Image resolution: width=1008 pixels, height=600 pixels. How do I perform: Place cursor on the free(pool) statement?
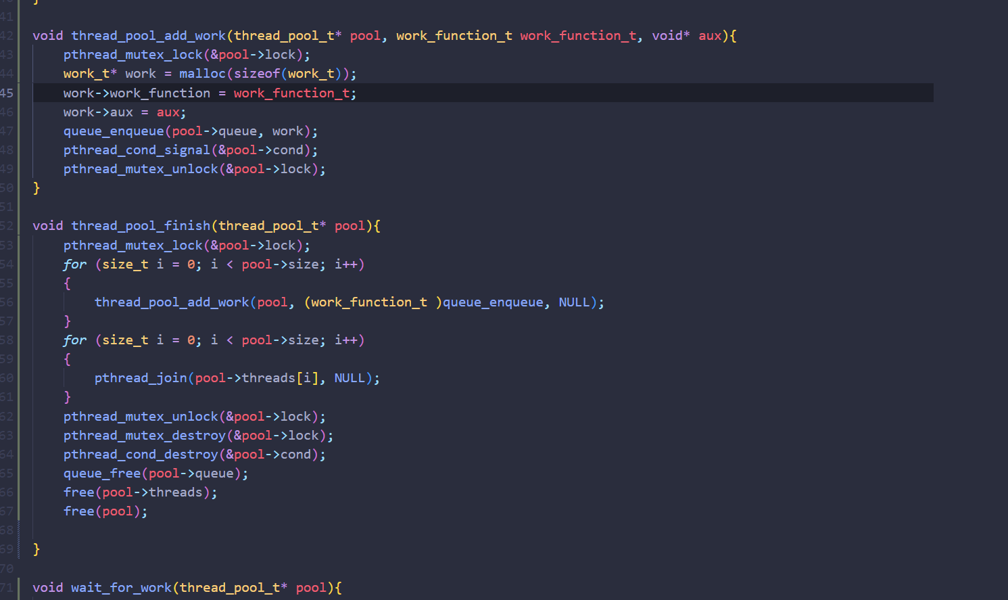coord(105,511)
